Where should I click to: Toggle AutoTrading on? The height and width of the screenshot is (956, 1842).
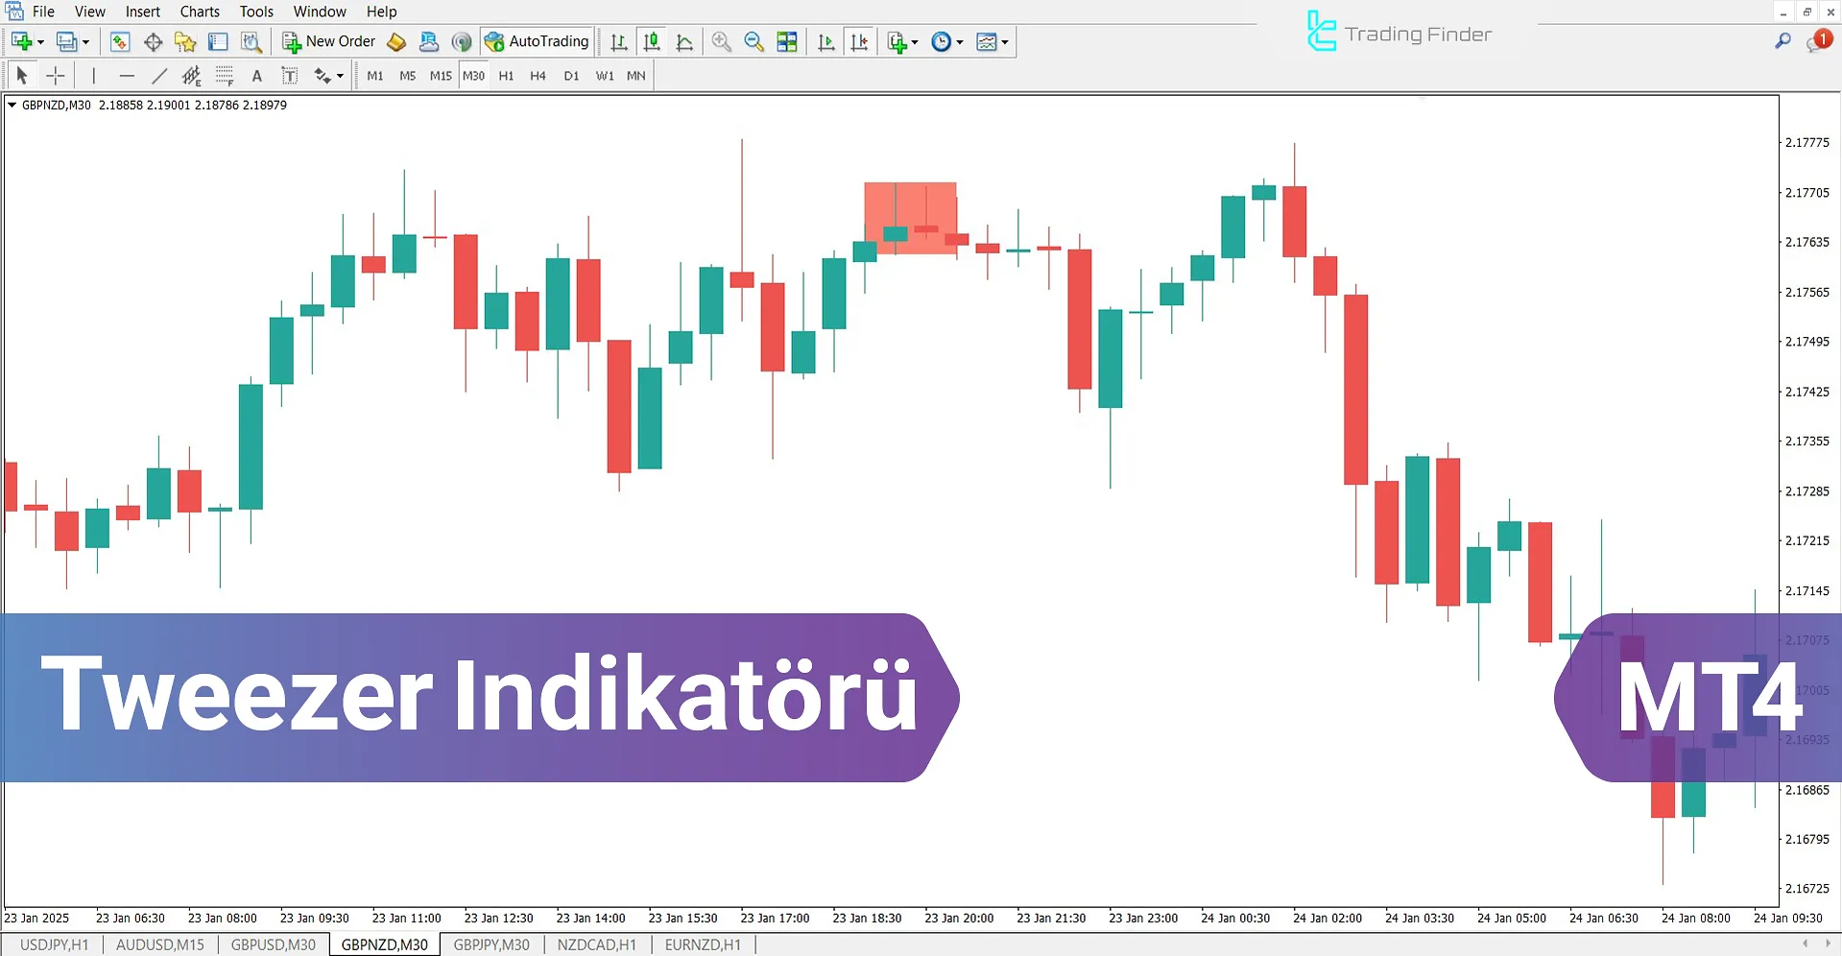pos(538,41)
